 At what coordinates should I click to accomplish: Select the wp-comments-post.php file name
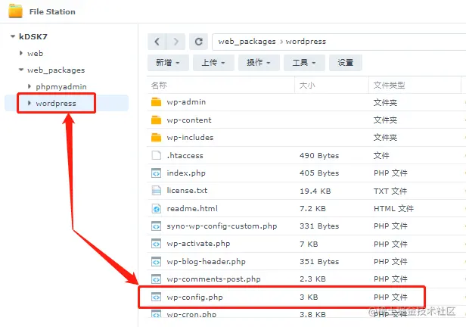[x=213, y=279]
